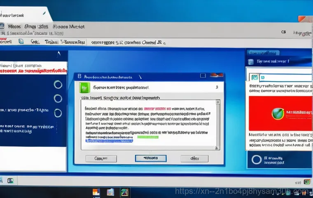Screen dimensions: 313x198
Task: Click the green shield icon in the system tray
Action: click(306, 182)
